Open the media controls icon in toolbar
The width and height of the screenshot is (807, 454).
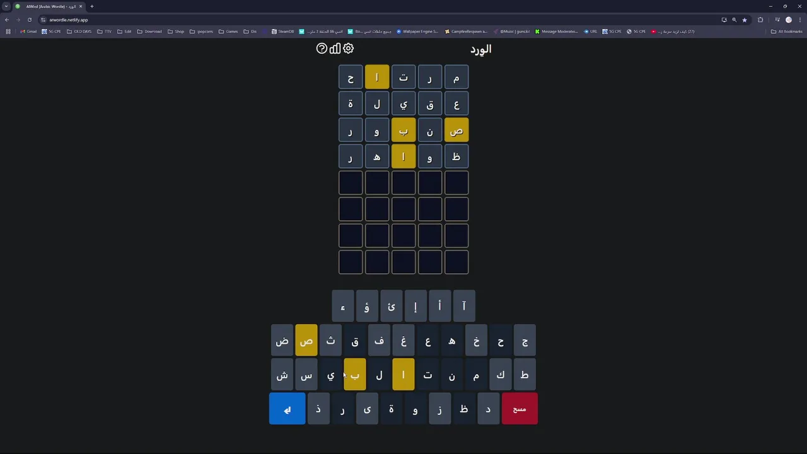[777, 20]
